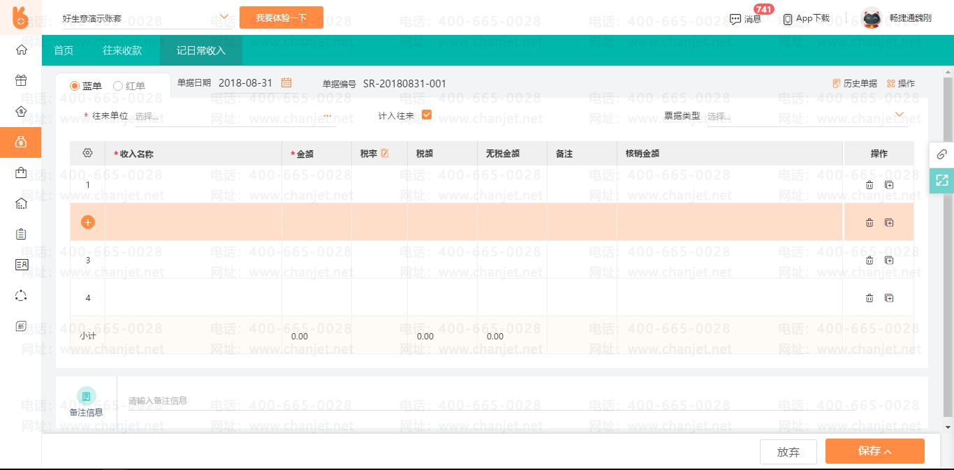Image resolution: width=954 pixels, height=470 pixels.
Task: Open the house with dollar sidebar icon
Action: click(21, 111)
